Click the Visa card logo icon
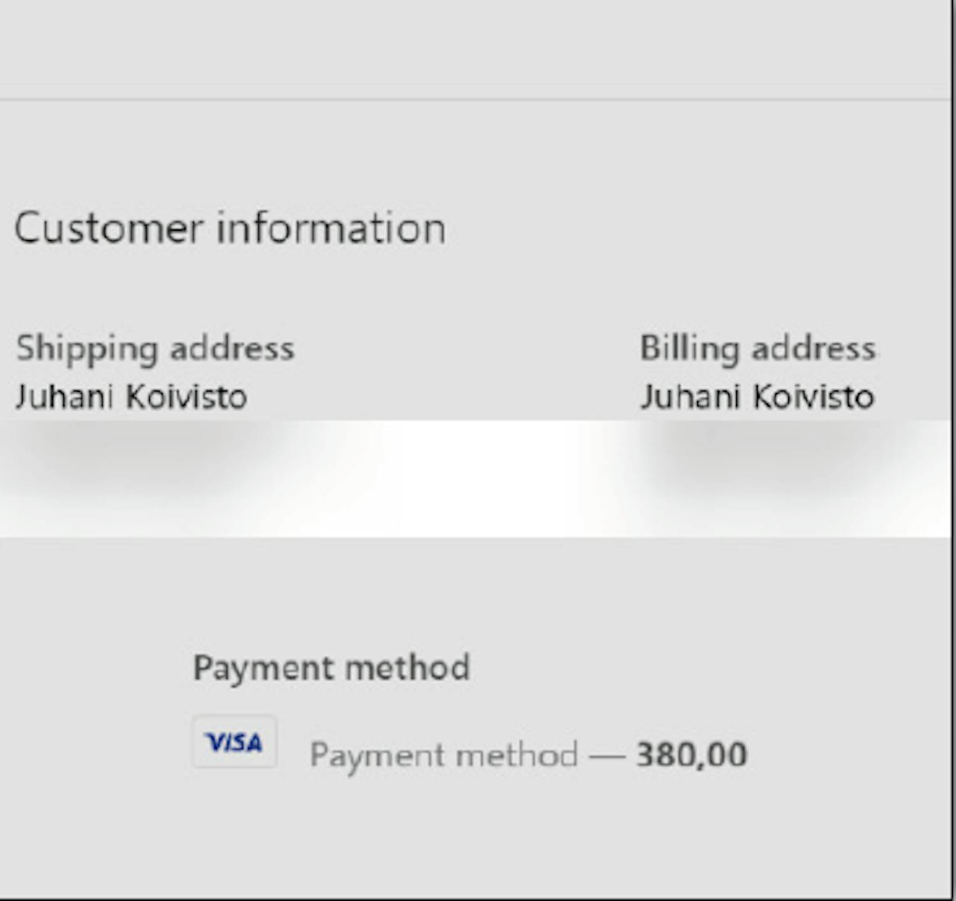This screenshot has width=956, height=901. [x=235, y=742]
